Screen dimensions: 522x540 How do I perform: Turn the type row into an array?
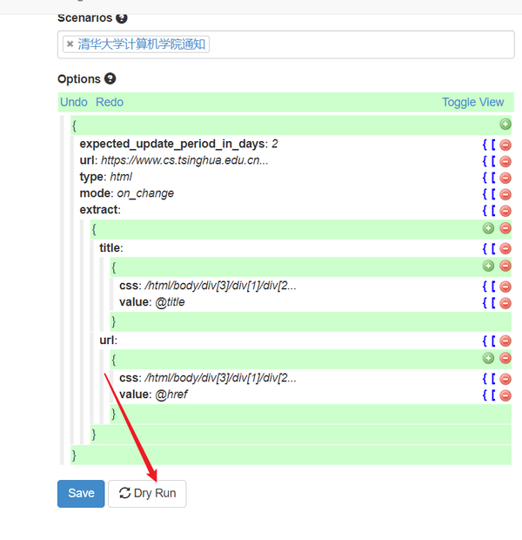coord(493,178)
